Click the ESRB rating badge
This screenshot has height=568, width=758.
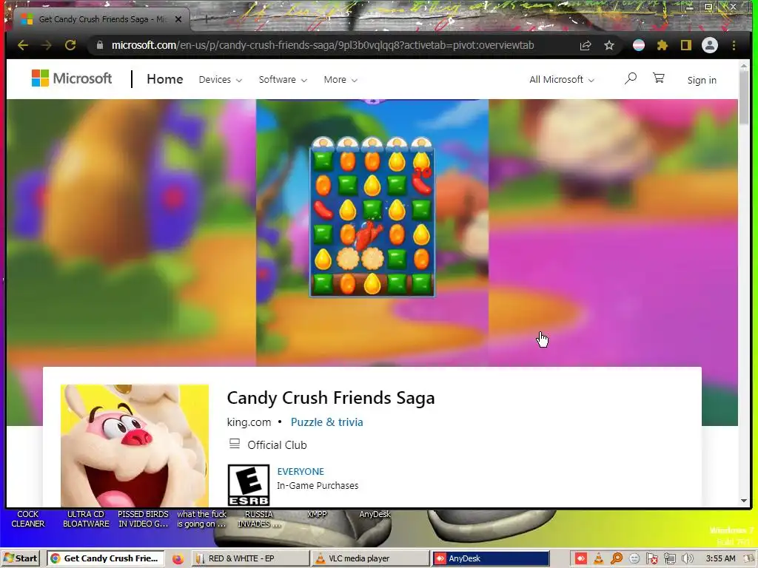249,485
